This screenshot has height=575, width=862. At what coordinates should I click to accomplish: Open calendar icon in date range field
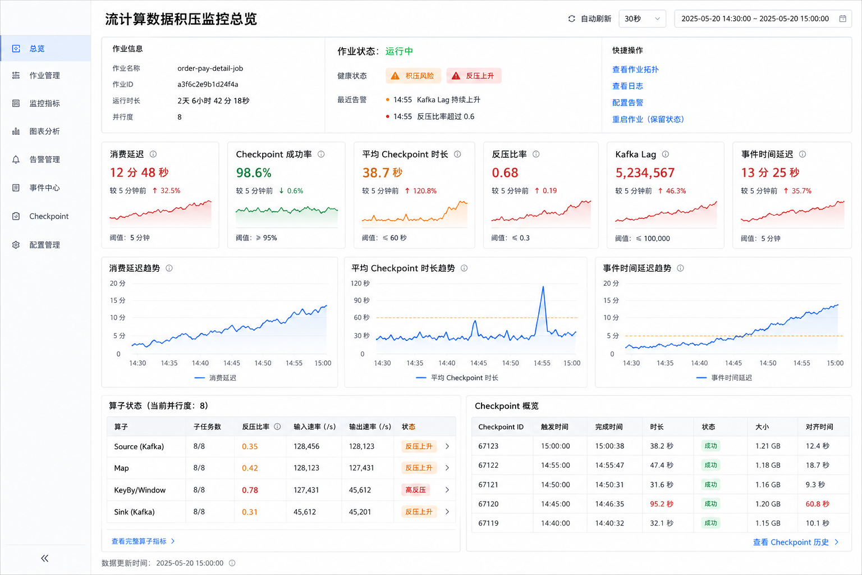(x=842, y=19)
